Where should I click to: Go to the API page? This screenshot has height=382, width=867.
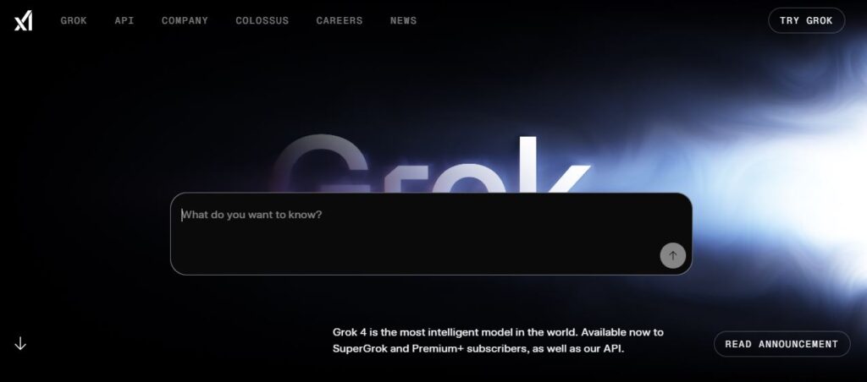click(124, 20)
